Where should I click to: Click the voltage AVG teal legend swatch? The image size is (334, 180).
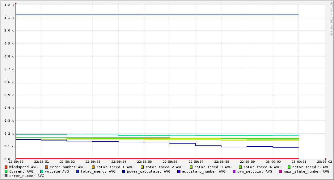tap(42, 171)
